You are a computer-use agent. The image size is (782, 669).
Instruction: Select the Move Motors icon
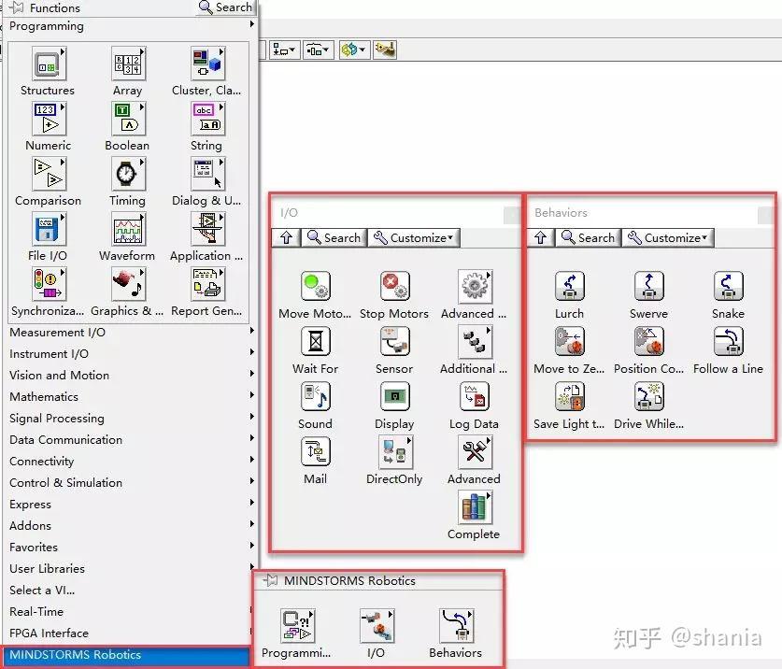(x=315, y=287)
